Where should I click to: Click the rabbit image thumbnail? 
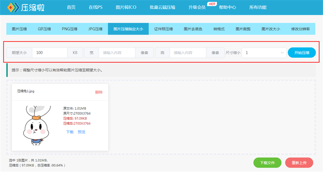pos(36,126)
